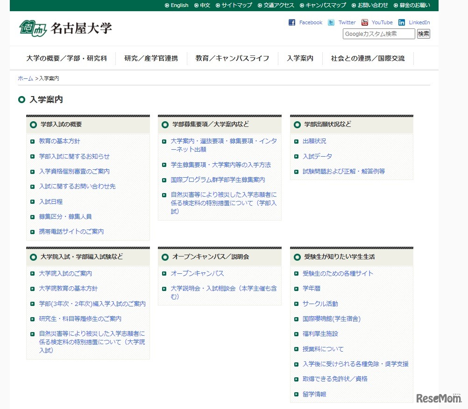
Task: Open the Twitter bird icon
Action: point(330,22)
